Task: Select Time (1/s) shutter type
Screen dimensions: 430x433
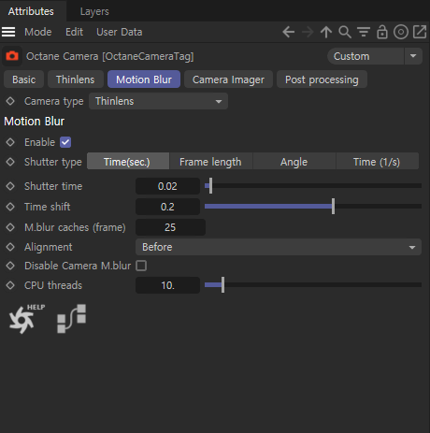Action: tap(377, 162)
